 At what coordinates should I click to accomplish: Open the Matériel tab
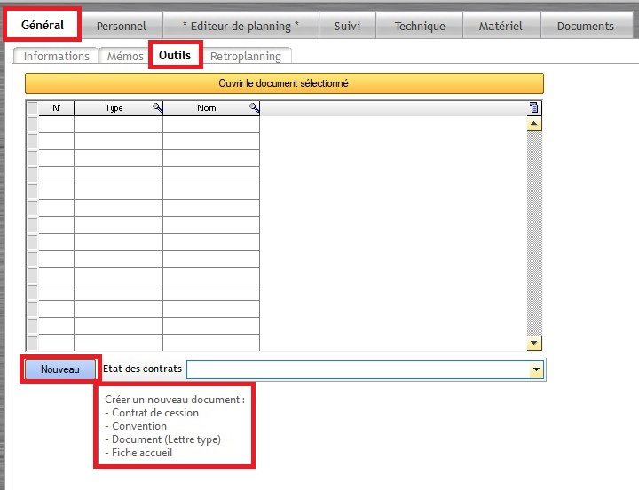pyautogui.click(x=501, y=27)
